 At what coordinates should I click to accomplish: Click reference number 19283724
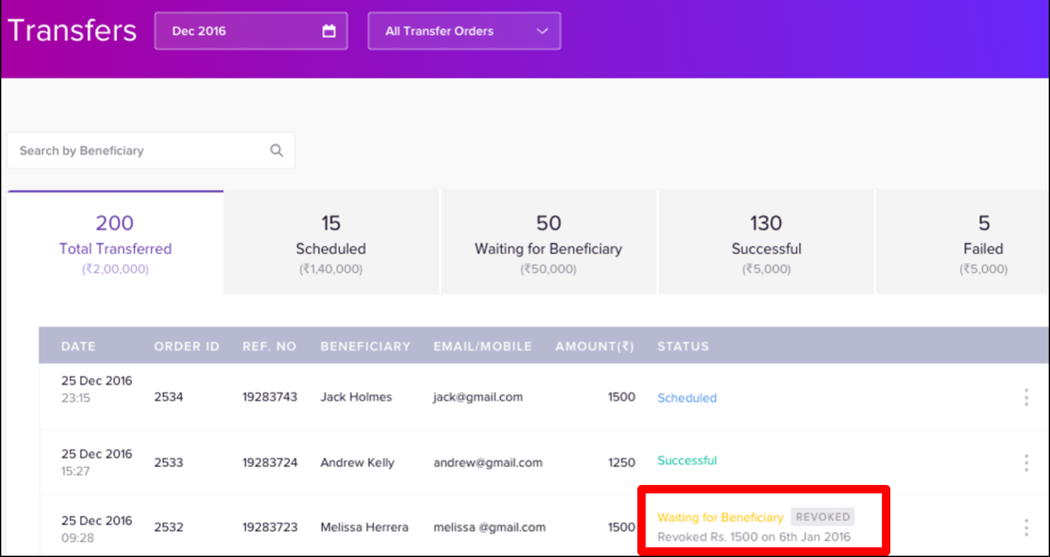click(270, 462)
